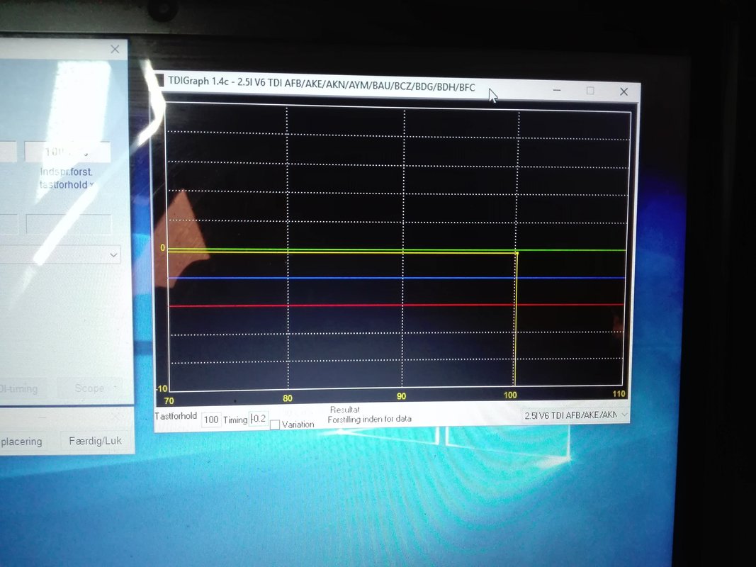Image resolution: width=756 pixels, height=567 pixels.
Task: Open the 2.5l V6 TDI engine dropdown
Action: (x=576, y=415)
